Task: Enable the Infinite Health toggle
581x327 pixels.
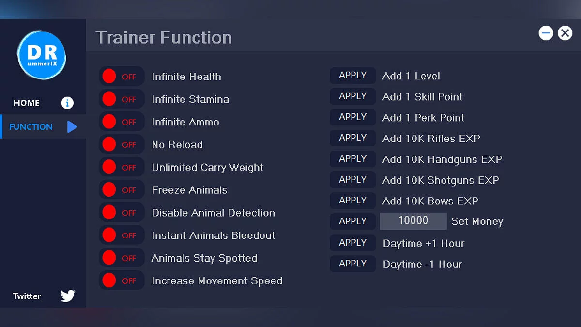Action: [122, 77]
